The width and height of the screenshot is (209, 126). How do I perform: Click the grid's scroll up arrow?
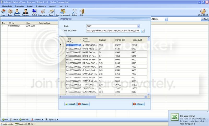[148, 39]
